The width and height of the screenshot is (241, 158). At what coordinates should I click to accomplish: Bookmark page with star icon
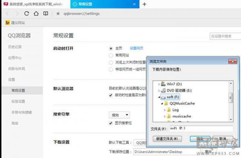58,14
